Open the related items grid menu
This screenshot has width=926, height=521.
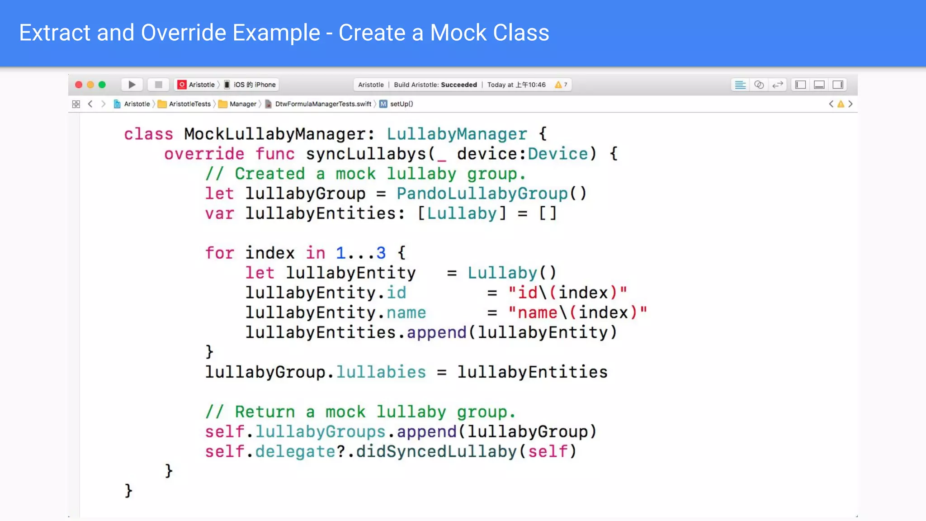pos(76,104)
